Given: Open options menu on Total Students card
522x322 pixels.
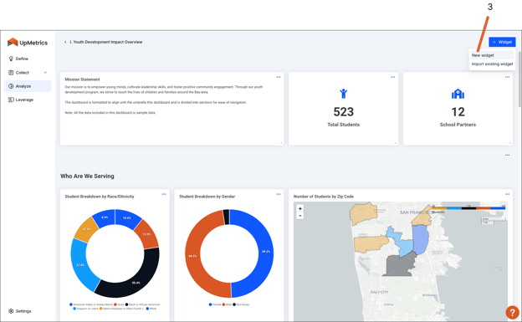Looking at the screenshot, I should pyautogui.click(x=393, y=77).
